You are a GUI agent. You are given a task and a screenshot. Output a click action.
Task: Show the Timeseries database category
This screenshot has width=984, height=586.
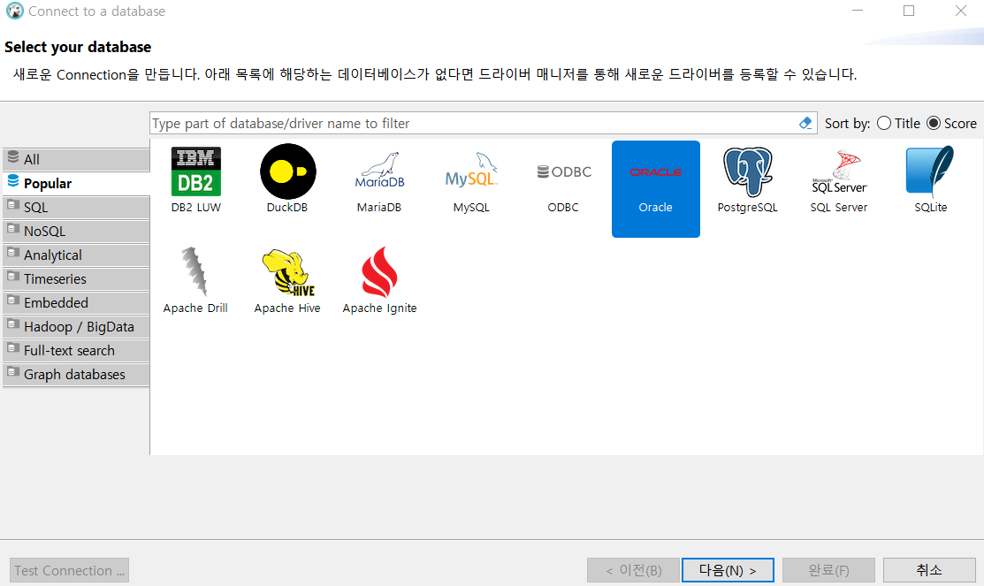coord(76,278)
